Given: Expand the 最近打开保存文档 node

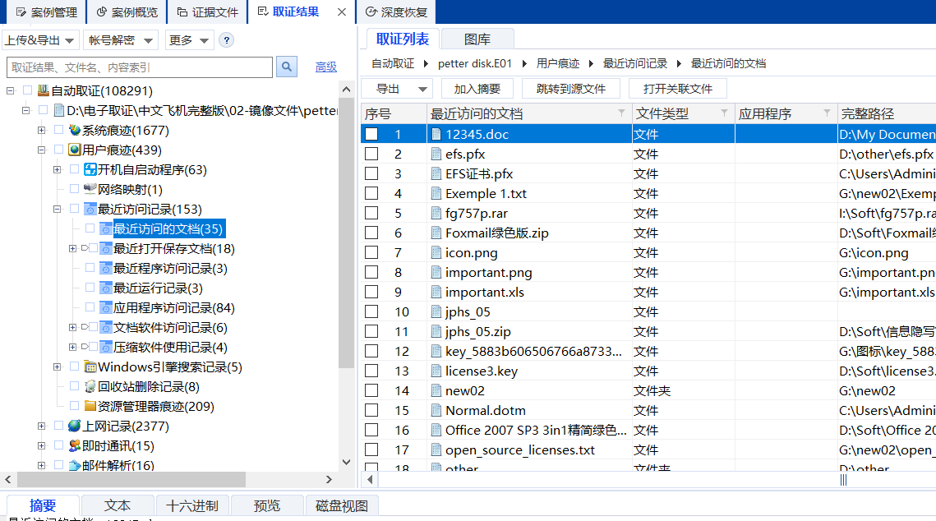Looking at the screenshot, I should click(73, 248).
